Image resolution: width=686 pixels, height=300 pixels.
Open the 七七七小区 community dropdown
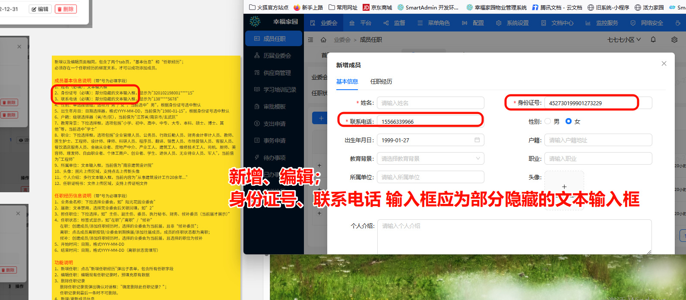[x=624, y=40]
